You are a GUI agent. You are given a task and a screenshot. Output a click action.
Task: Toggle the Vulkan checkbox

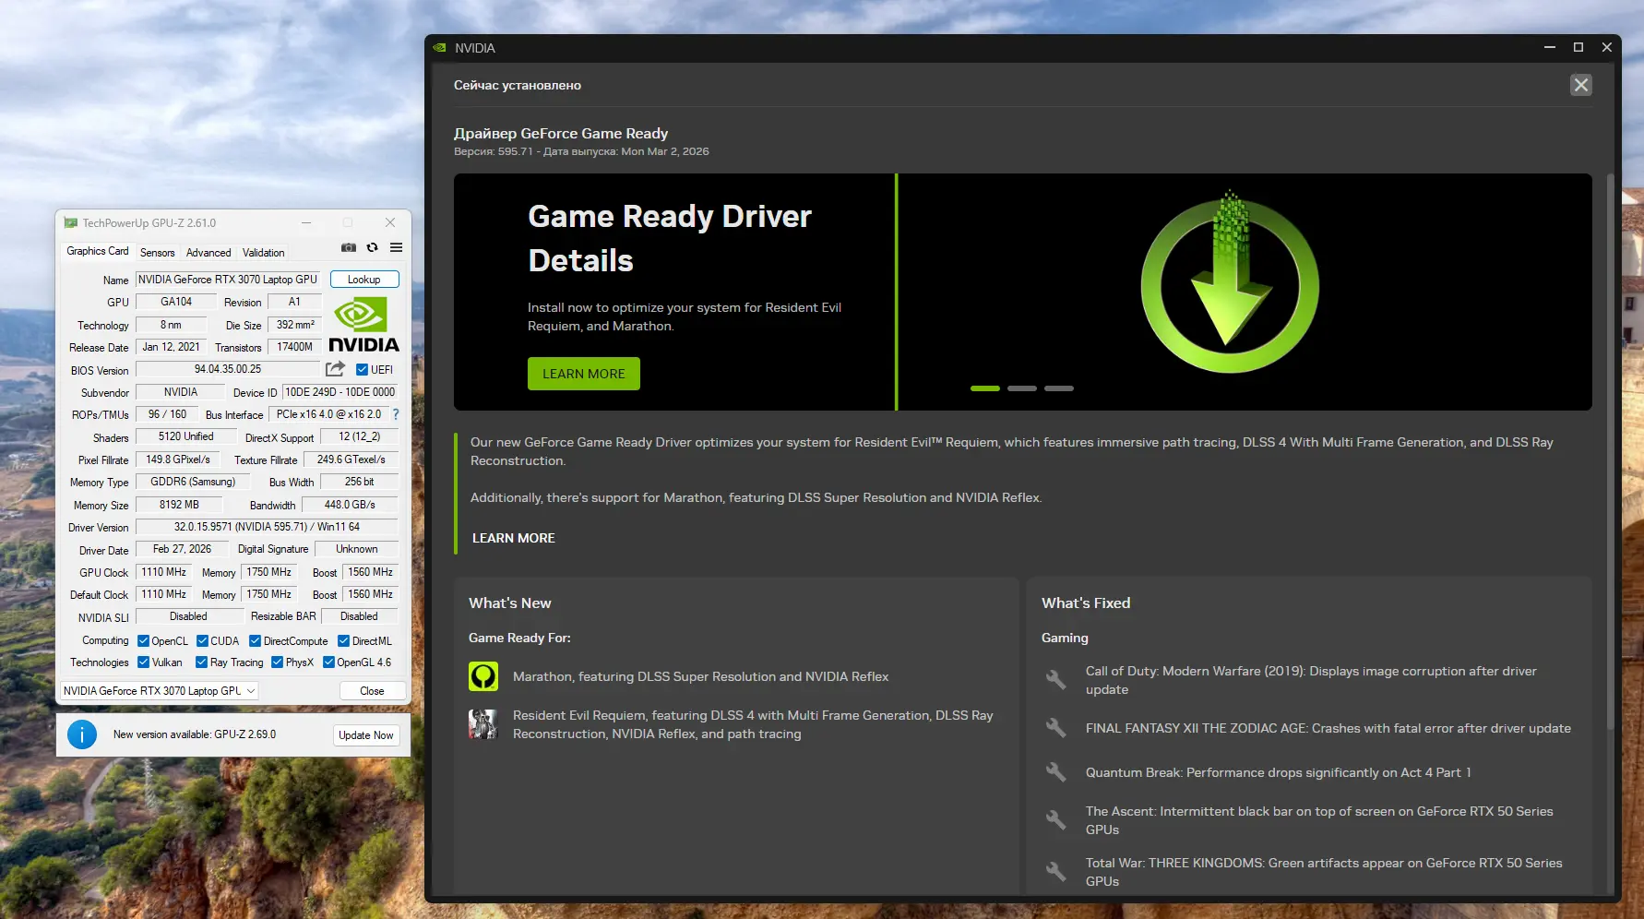click(143, 662)
